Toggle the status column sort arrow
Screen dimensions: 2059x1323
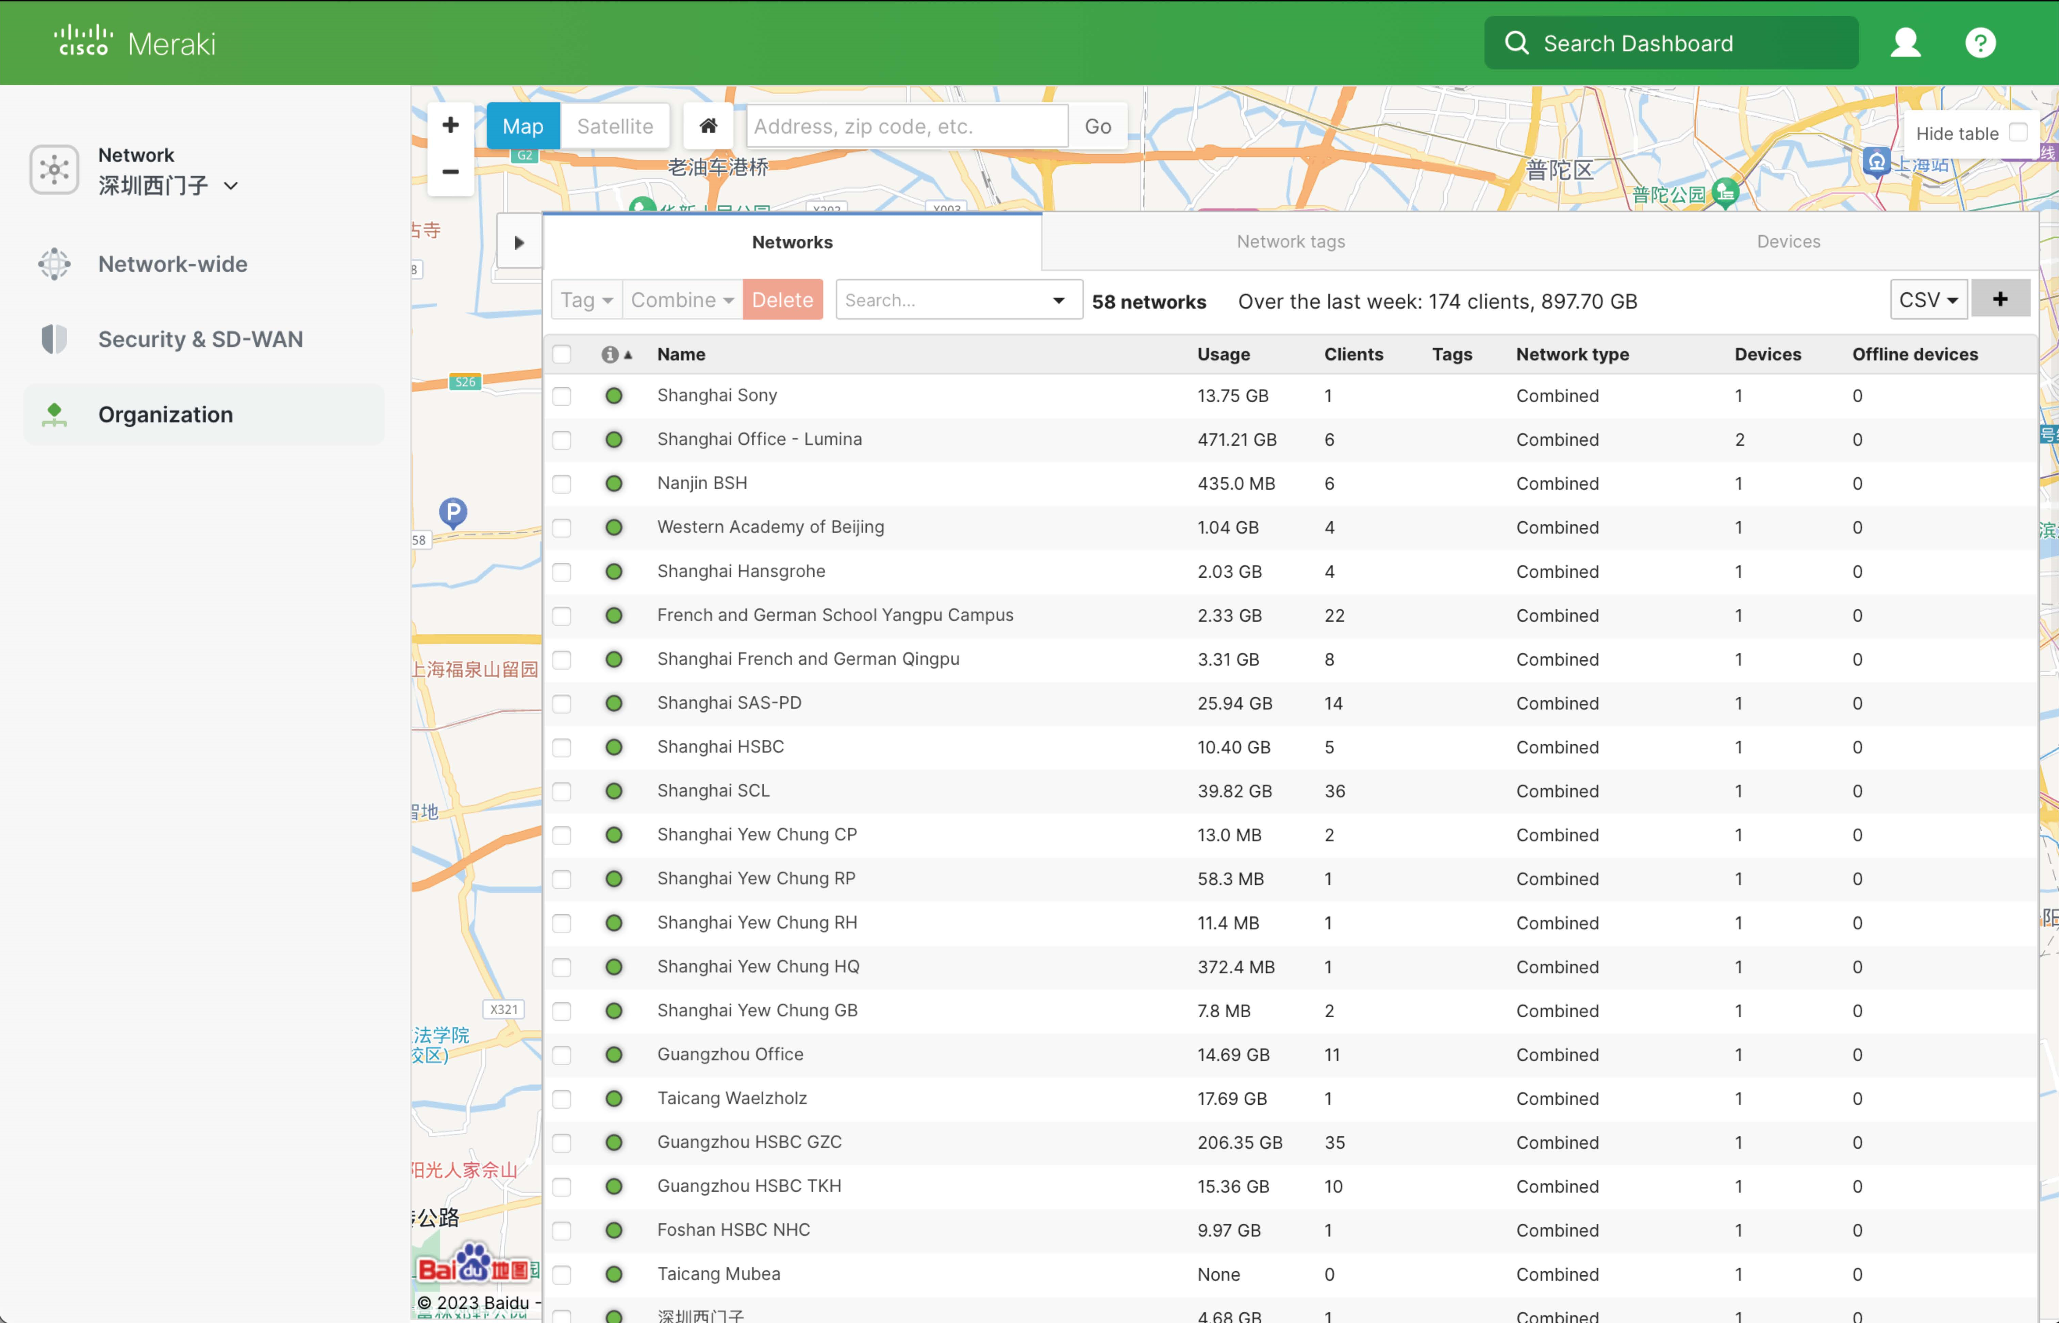click(x=628, y=355)
